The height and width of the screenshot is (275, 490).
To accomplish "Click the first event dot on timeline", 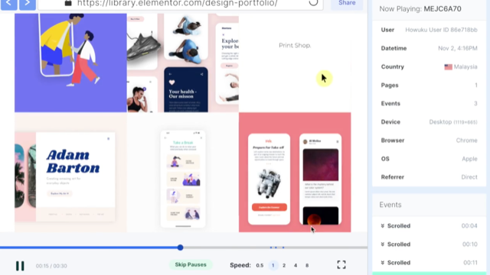I will point(271,247).
